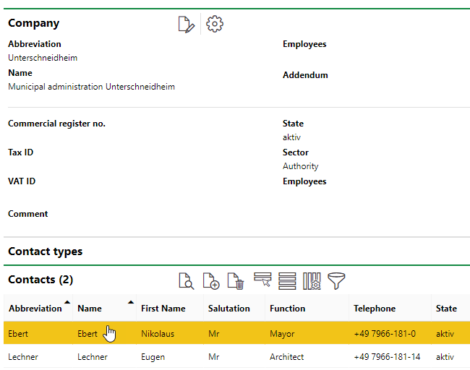Screen dimensions: 470x370
Task: Click the Company section heading
Action: [33, 23]
